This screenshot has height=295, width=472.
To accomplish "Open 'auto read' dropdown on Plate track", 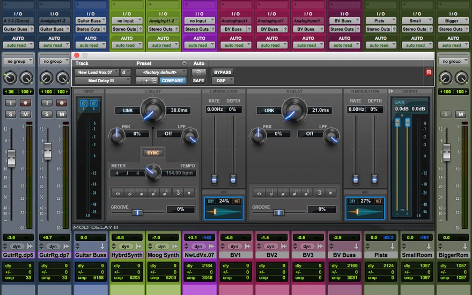I will [380, 45].
